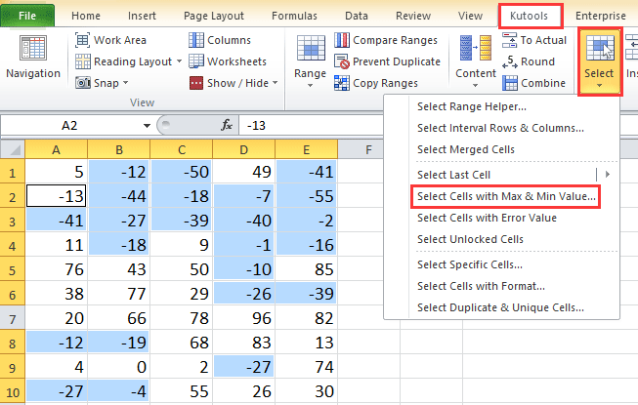Expand the Select Last Cell submenu arrow
The height and width of the screenshot is (405, 638).
608,175
